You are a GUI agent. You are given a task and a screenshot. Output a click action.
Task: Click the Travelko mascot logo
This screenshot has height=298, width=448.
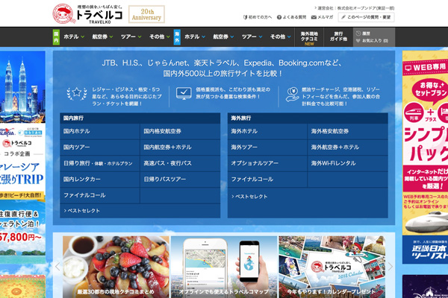(x=64, y=14)
